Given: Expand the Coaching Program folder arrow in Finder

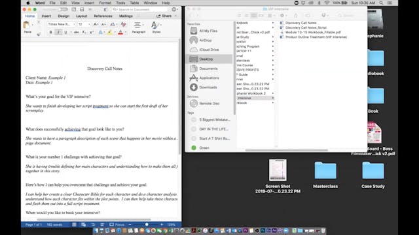Looking at the screenshot, I should pyautogui.click(x=273, y=46).
